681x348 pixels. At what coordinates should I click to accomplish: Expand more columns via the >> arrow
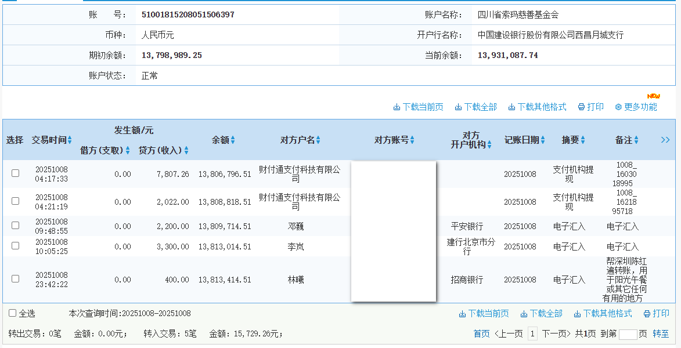coord(666,139)
